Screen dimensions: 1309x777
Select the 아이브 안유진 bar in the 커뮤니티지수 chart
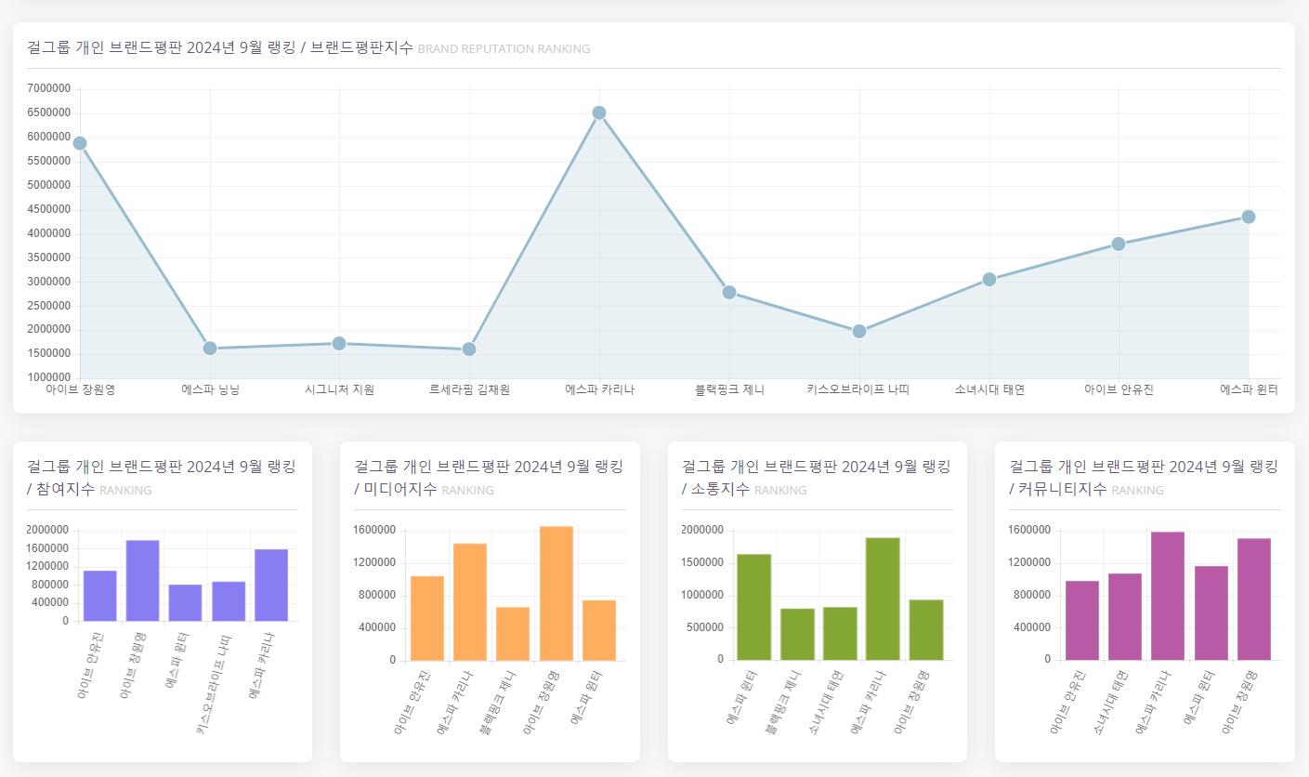point(1082,621)
